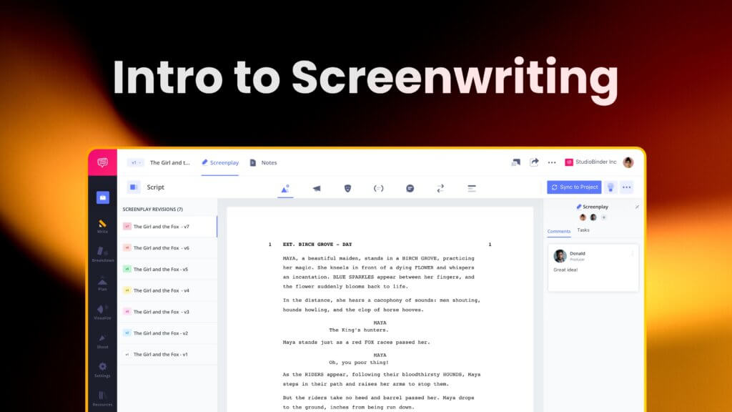Select the Shoot icon in the left sidebar
The width and height of the screenshot is (732, 412).
coord(102,340)
